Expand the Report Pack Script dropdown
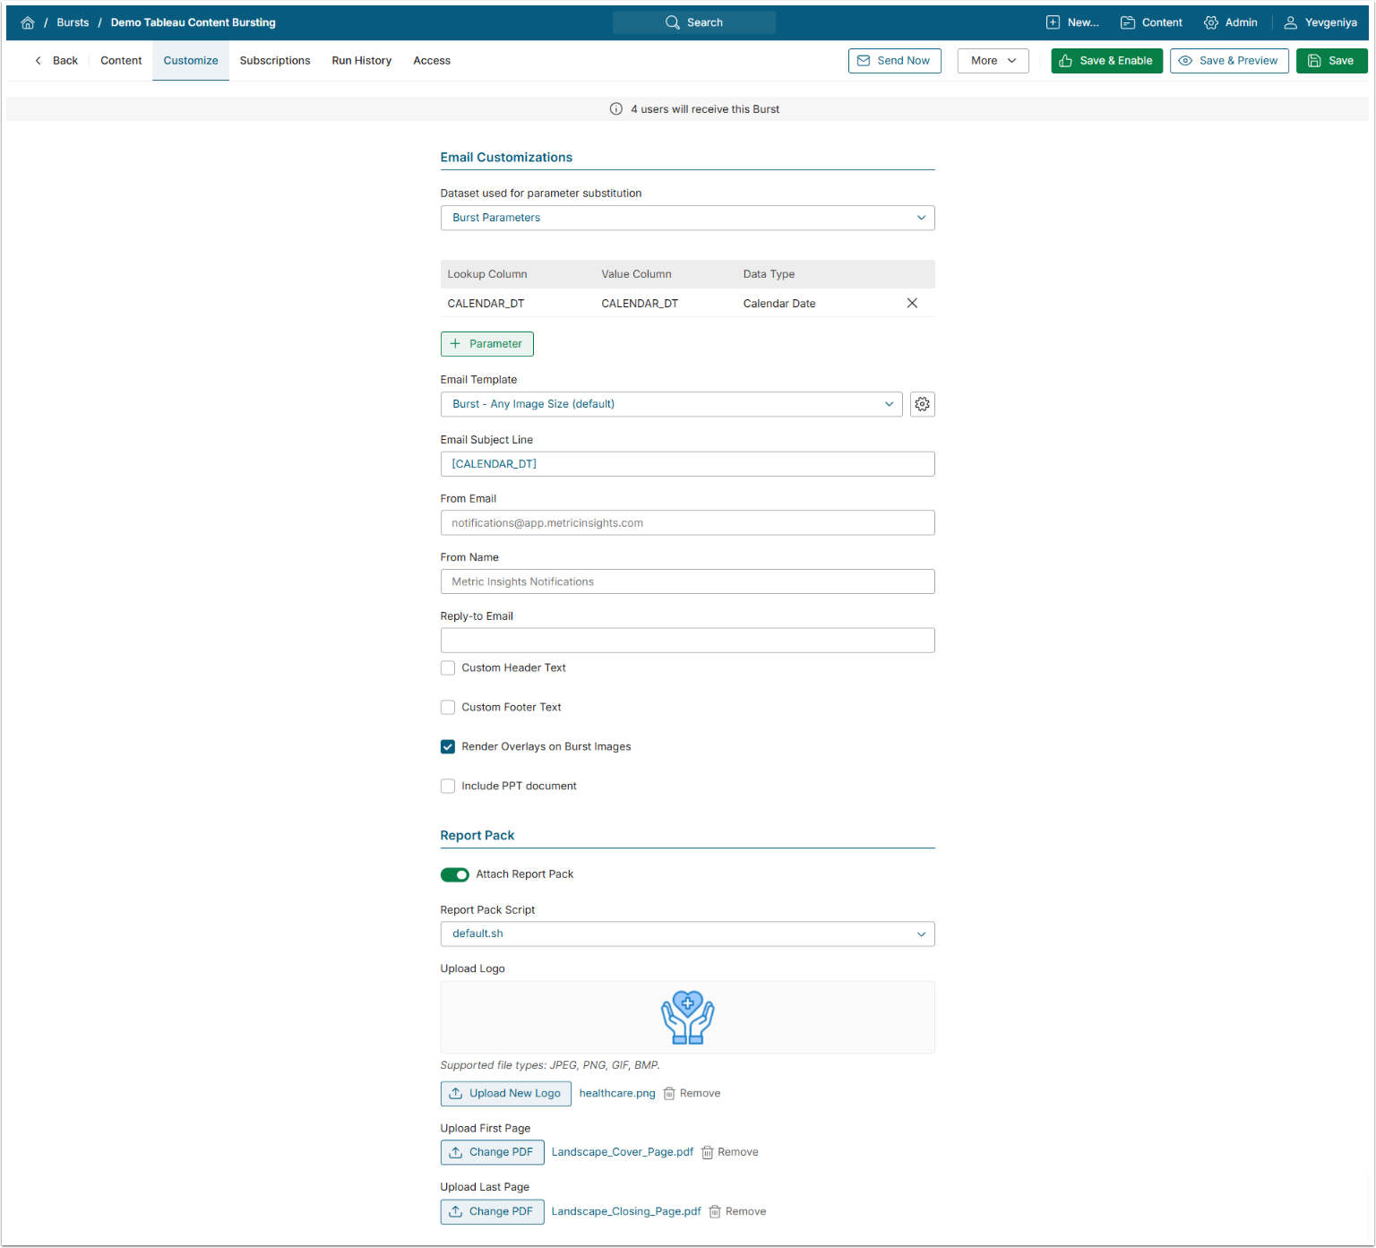 [x=687, y=934]
